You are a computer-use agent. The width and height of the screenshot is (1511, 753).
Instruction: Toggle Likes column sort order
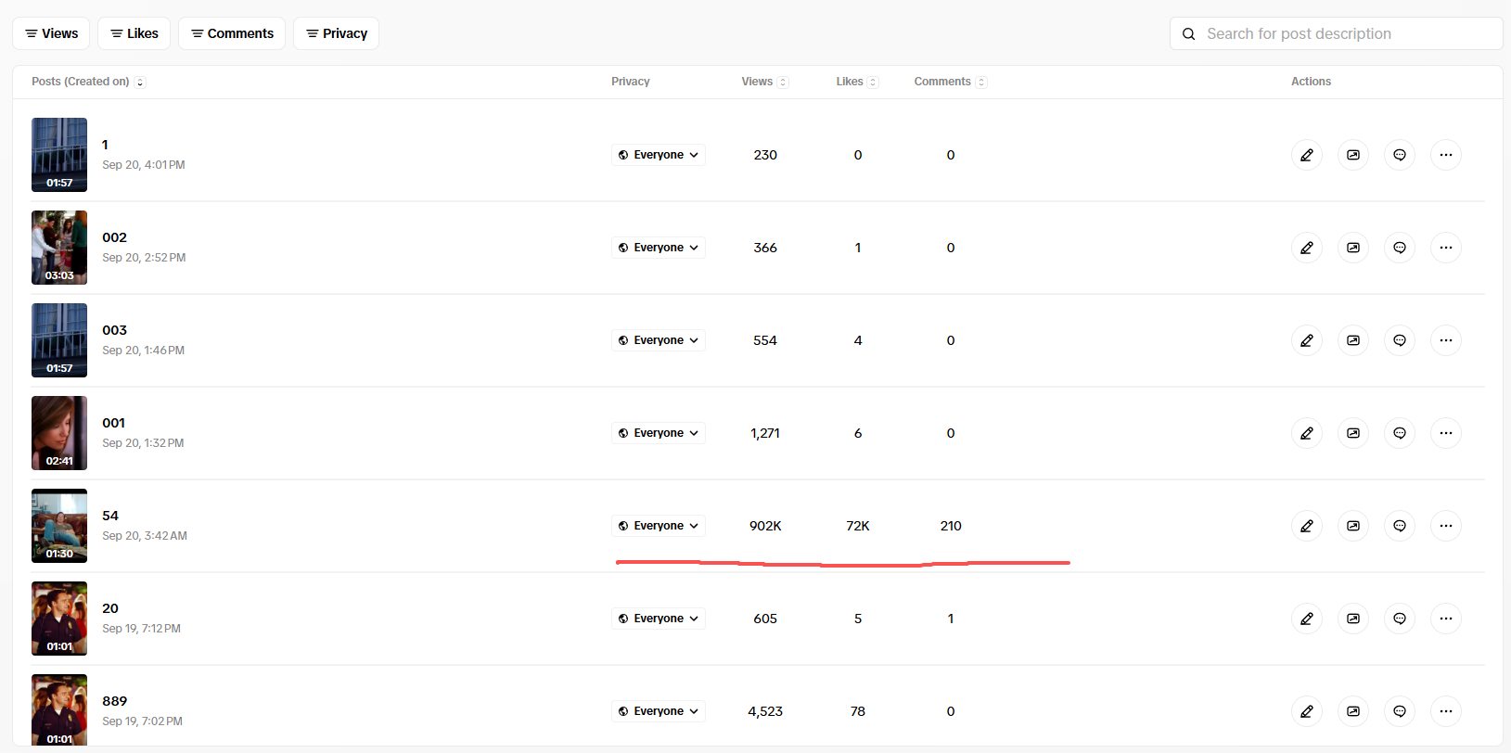pyautogui.click(x=873, y=83)
